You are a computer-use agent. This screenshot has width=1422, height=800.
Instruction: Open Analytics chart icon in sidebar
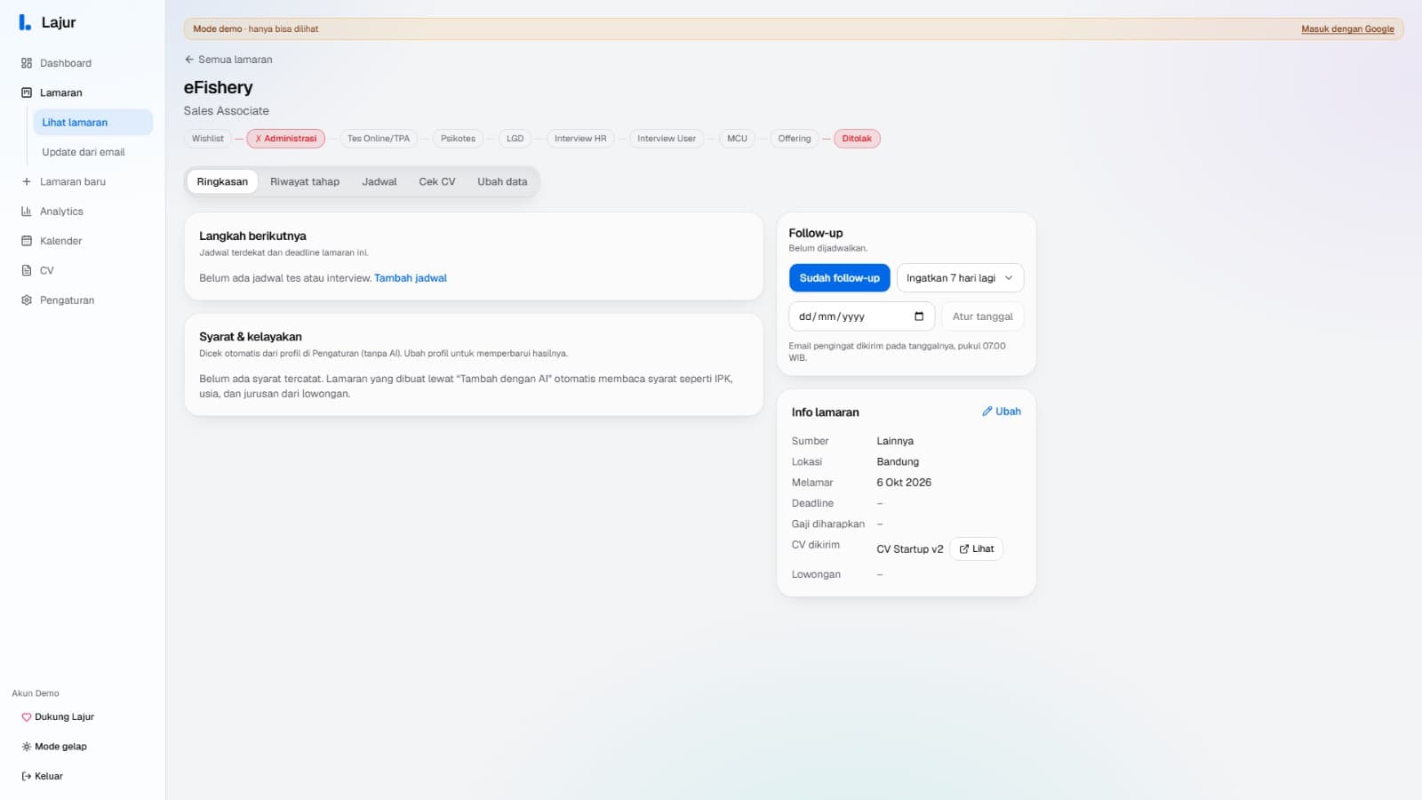[27, 212]
